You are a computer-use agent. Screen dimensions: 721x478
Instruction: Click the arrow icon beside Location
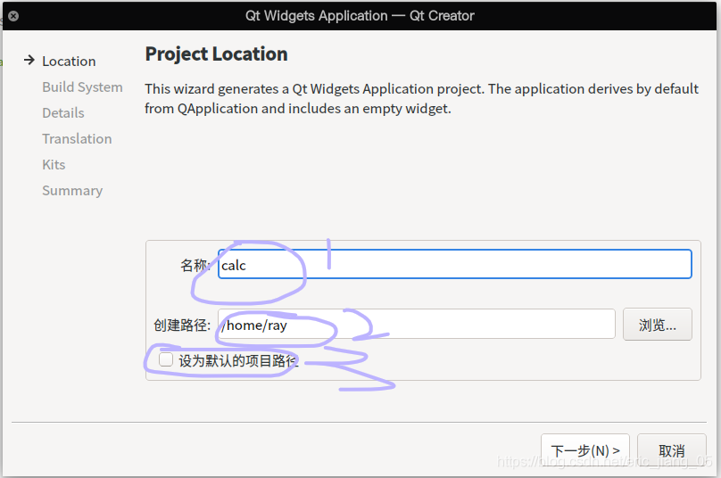tap(29, 61)
